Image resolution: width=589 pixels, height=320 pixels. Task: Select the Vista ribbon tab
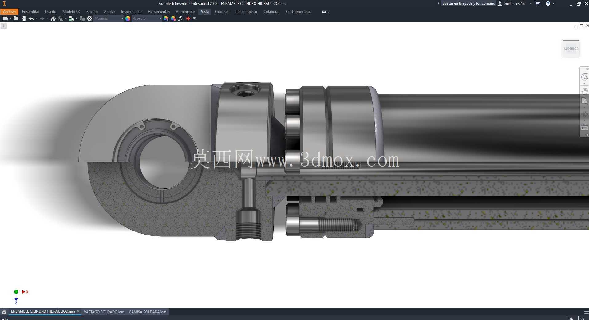point(205,12)
